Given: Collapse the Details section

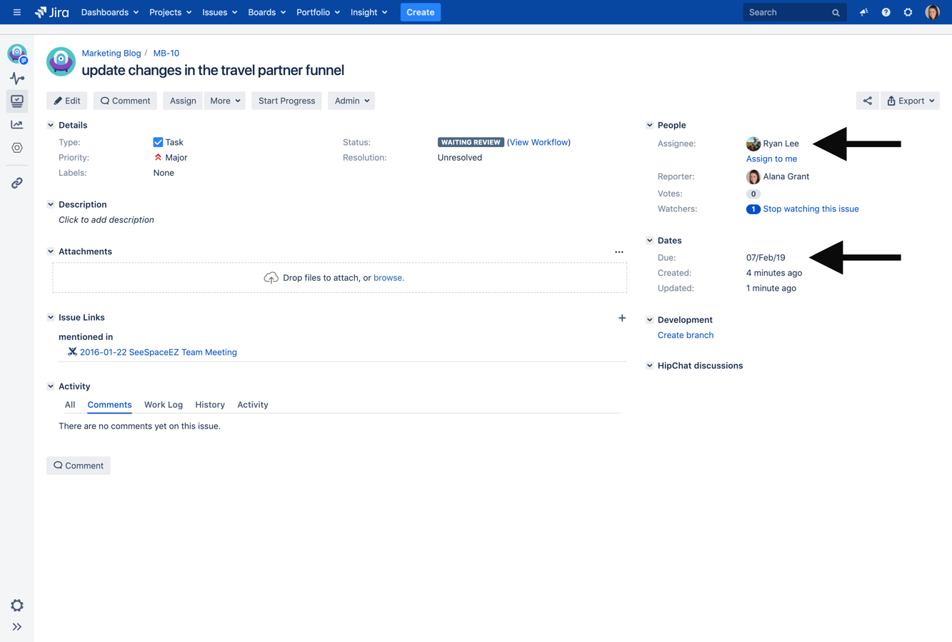Looking at the screenshot, I should click(51, 125).
